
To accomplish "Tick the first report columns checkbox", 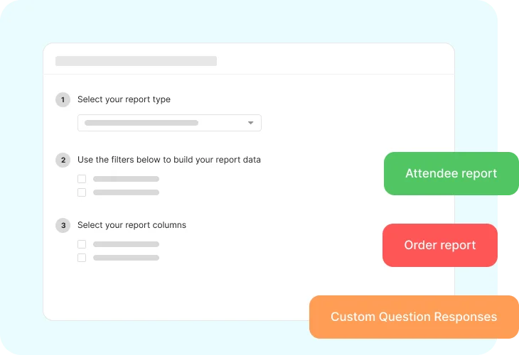I will pyautogui.click(x=82, y=244).
